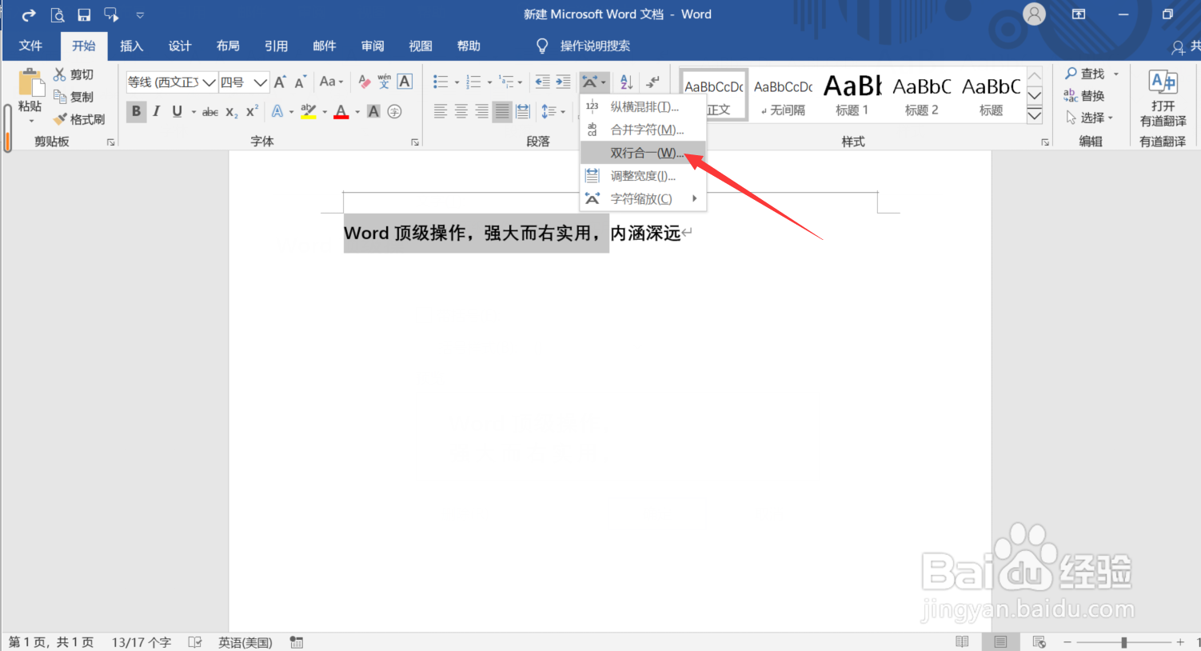Click the Enclose Characters circle icon
Image resolution: width=1201 pixels, height=651 pixels.
tap(394, 112)
